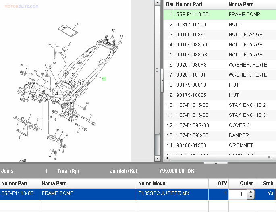Click the Order quantity input field
Viewport: 276px width, 212px height.
click(x=238, y=194)
